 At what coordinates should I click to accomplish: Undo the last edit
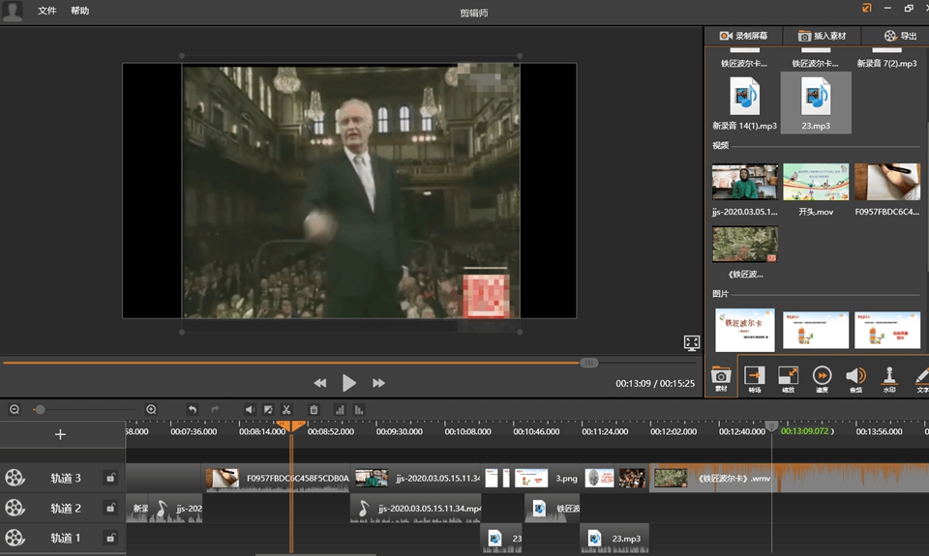[x=192, y=409]
